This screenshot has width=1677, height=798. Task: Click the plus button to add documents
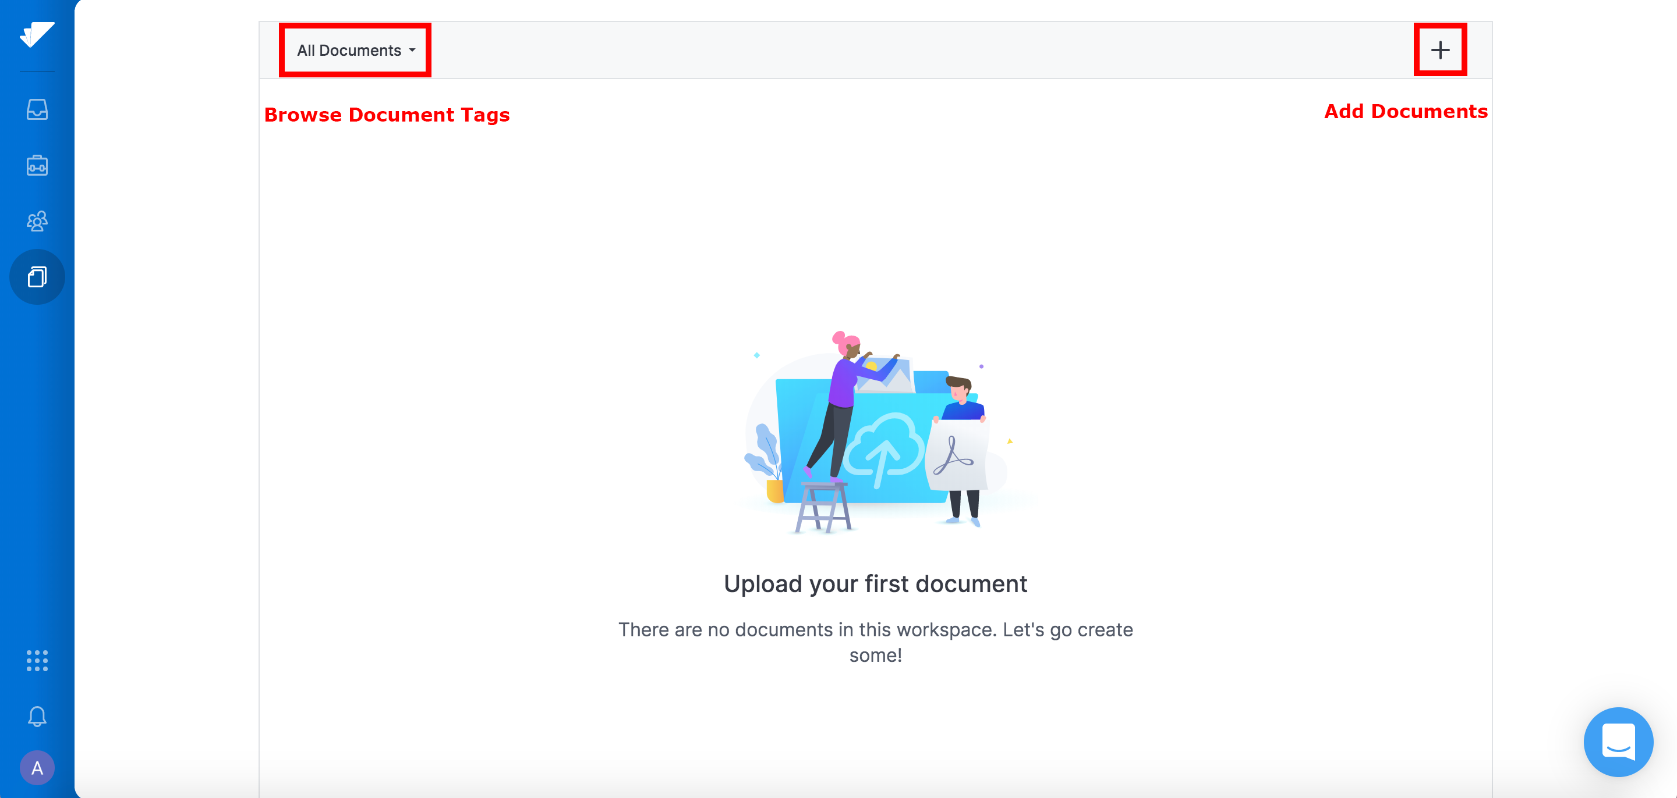coord(1440,50)
